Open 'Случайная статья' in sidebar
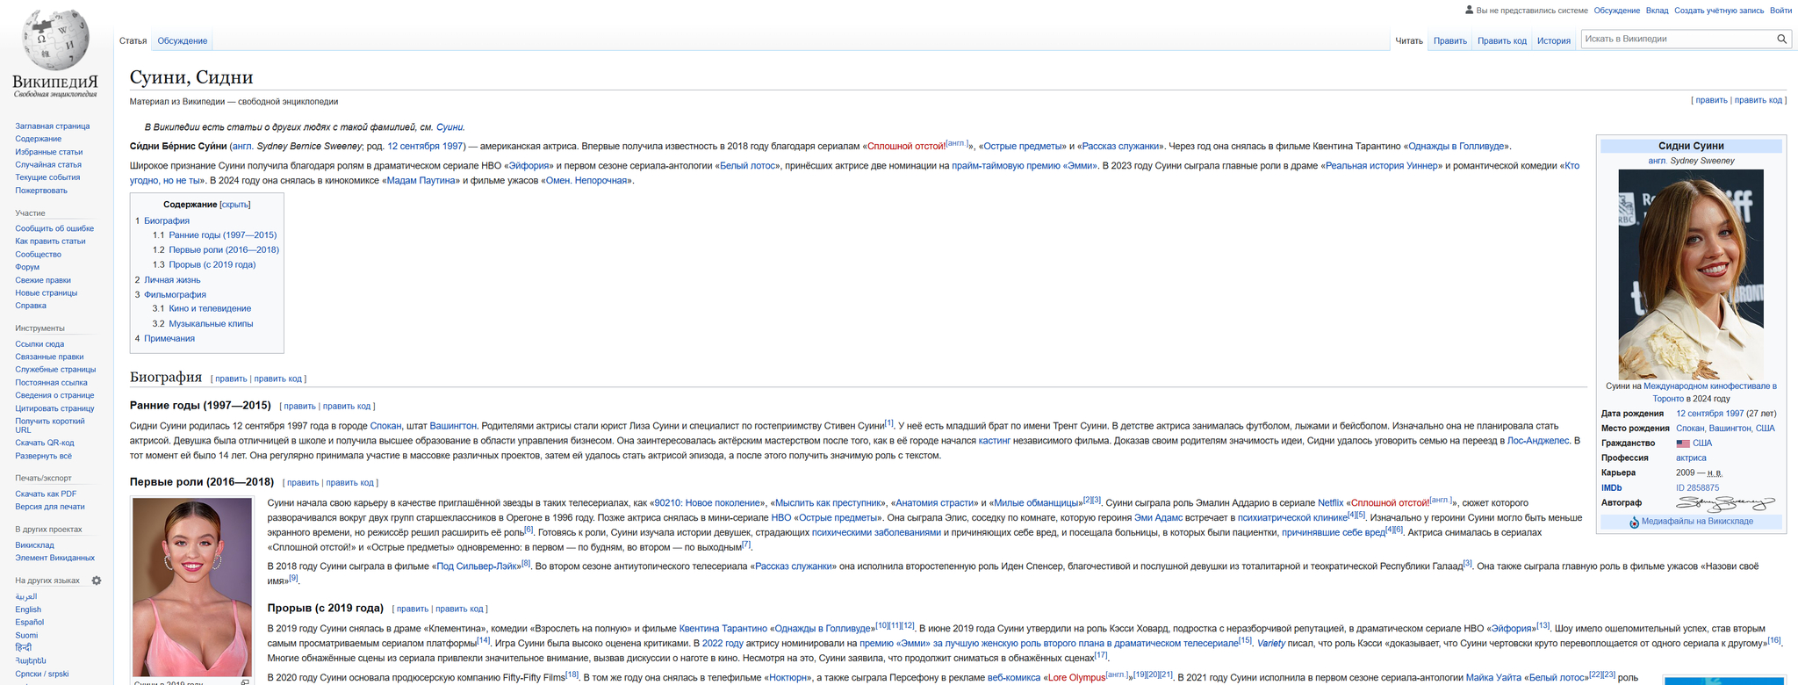Image resolution: width=1798 pixels, height=685 pixels. coord(48,164)
